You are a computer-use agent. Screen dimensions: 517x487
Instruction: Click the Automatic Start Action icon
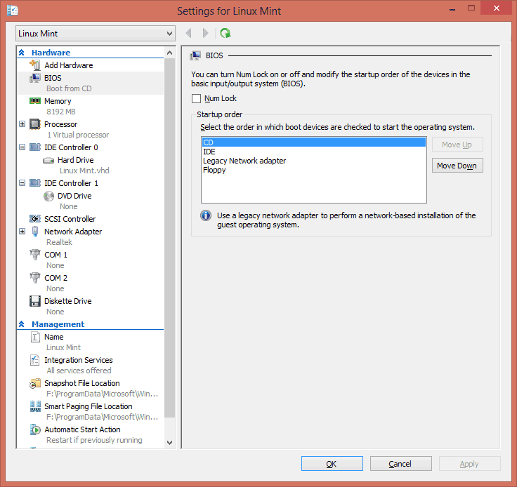tap(35, 429)
